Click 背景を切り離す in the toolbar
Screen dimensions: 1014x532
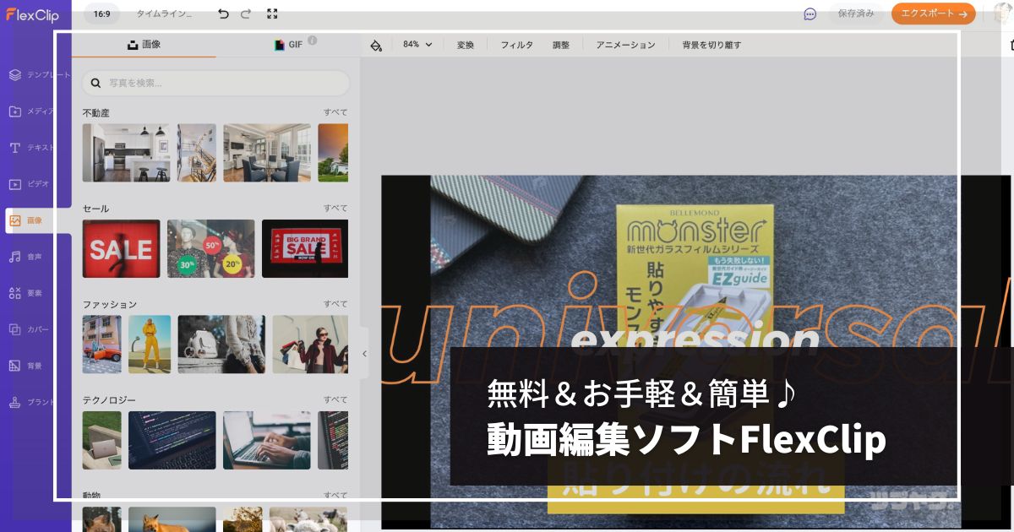point(711,45)
